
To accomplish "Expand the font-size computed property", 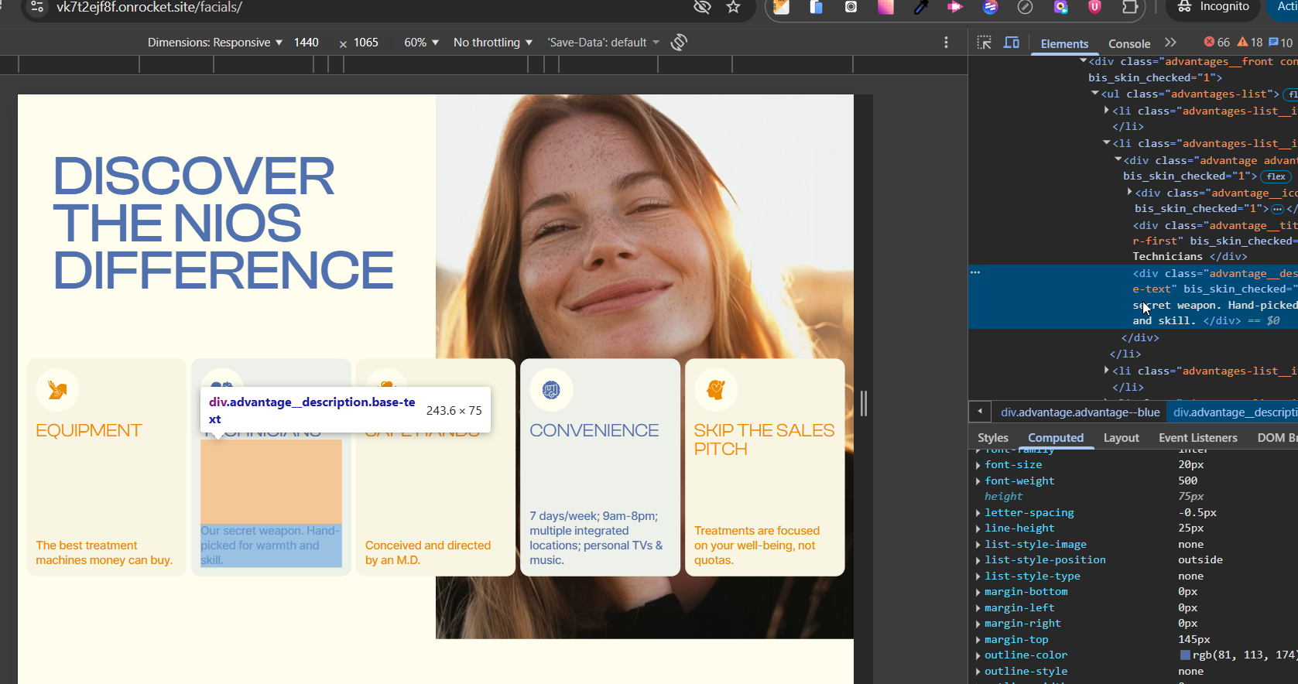I will 978,465.
